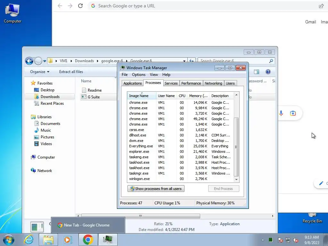Click the pencil customize icon in Chrome
Viewport: 328px width, 246px height.
[x=321, y=183]
